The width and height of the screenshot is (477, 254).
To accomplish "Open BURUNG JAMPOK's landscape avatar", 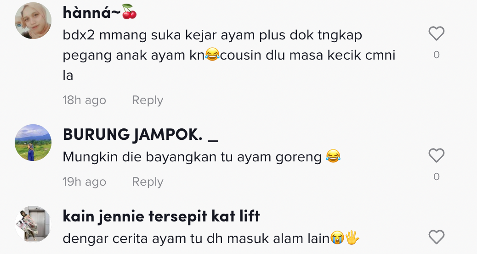I will [33, 143].
